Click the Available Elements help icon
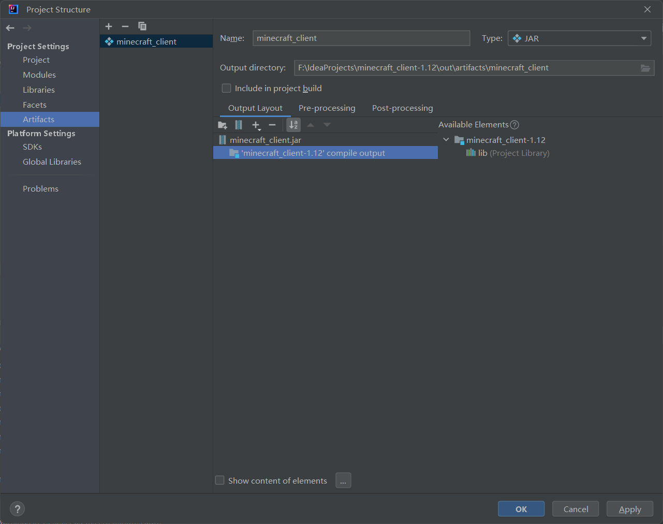 (x=514, y=125)
